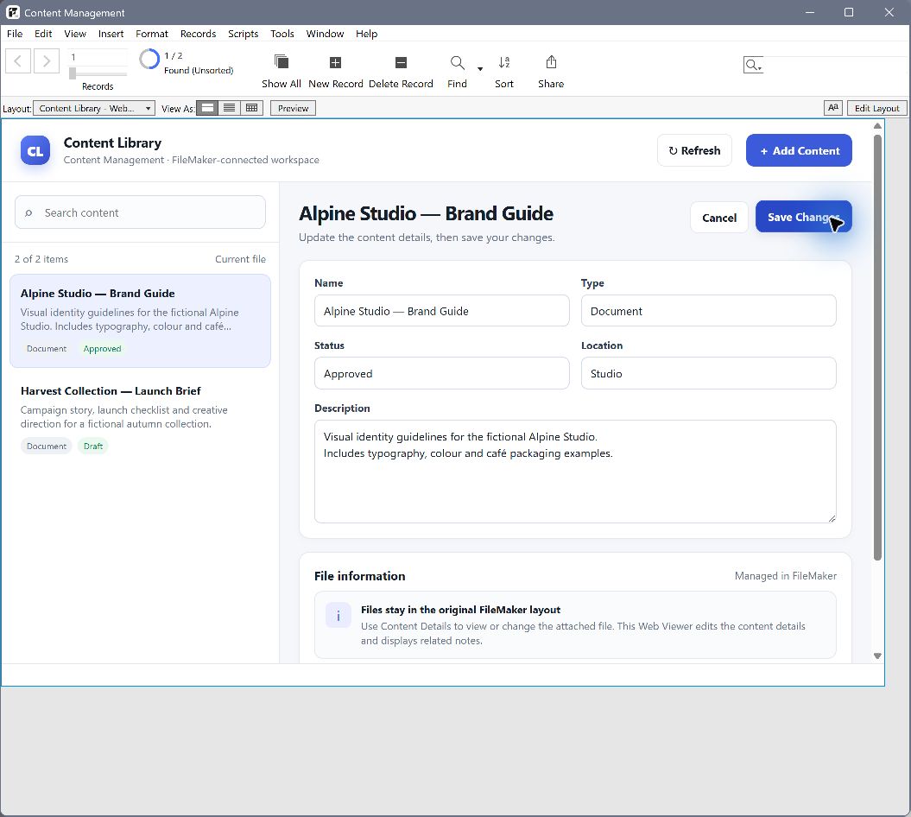Click the Edit Layout button
The height and width of the screenshot is (817, 911).
876,108
